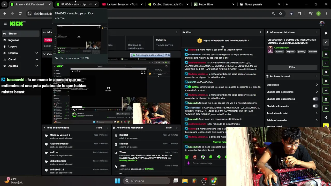Click the soccer ball emote in the chat row
Image resolution: width=331 pixels, height=186 pixels.
click(x=203, y=157)
